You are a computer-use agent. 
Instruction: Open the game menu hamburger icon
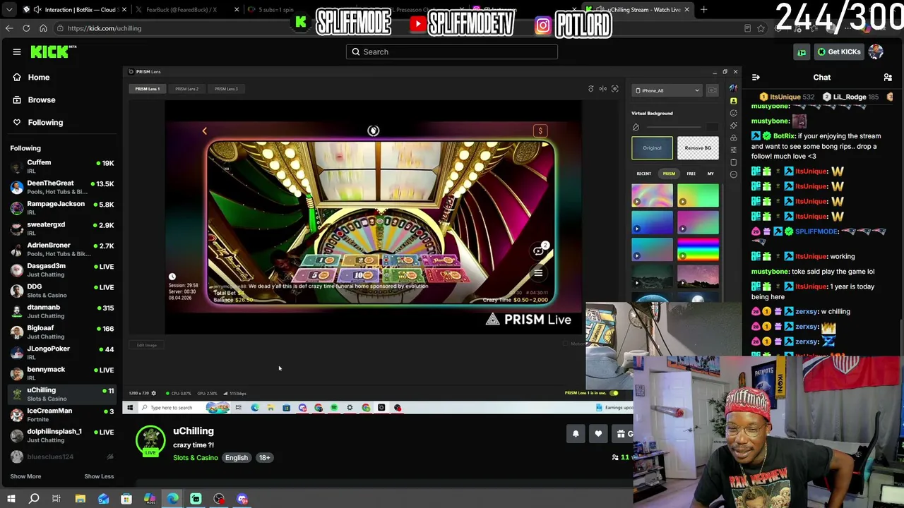[538, 273]
